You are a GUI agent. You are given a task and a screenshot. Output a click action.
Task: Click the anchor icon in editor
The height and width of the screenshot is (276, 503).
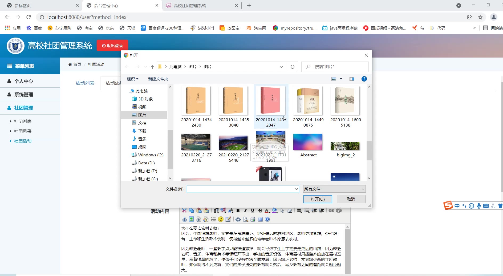[x=184, y=219]
